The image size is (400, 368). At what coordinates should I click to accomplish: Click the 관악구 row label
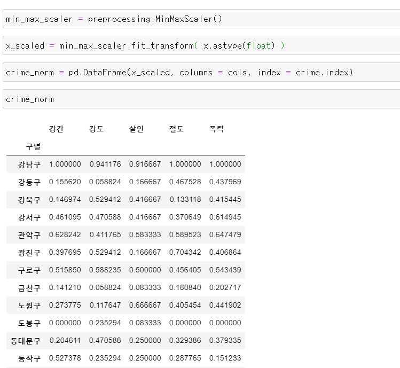29,235
